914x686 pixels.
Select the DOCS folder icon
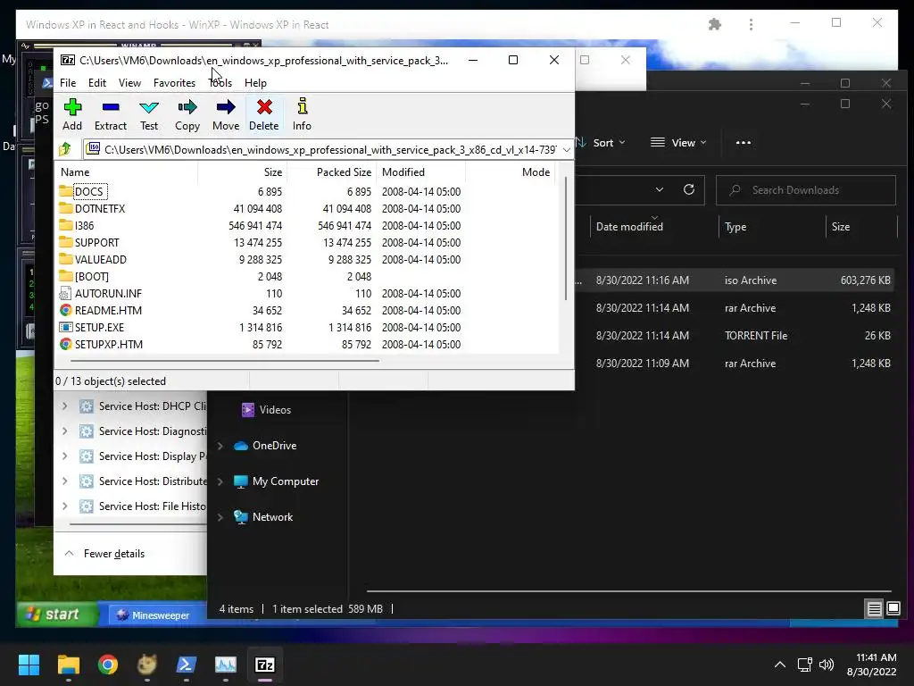(65, 191)
